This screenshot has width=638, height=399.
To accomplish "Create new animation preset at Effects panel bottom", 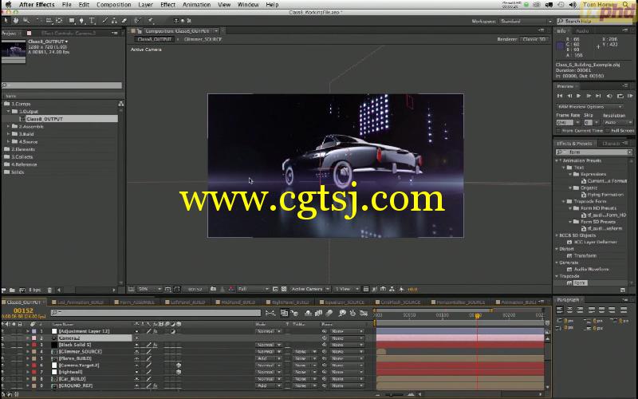I will pos(623,290).
